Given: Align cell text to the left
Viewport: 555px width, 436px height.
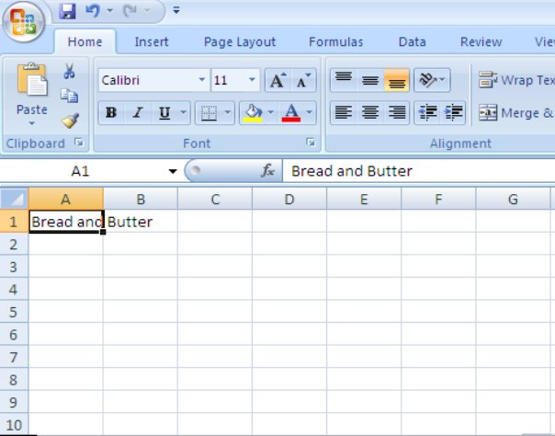Looking at the screenshot, I should 344,112.
